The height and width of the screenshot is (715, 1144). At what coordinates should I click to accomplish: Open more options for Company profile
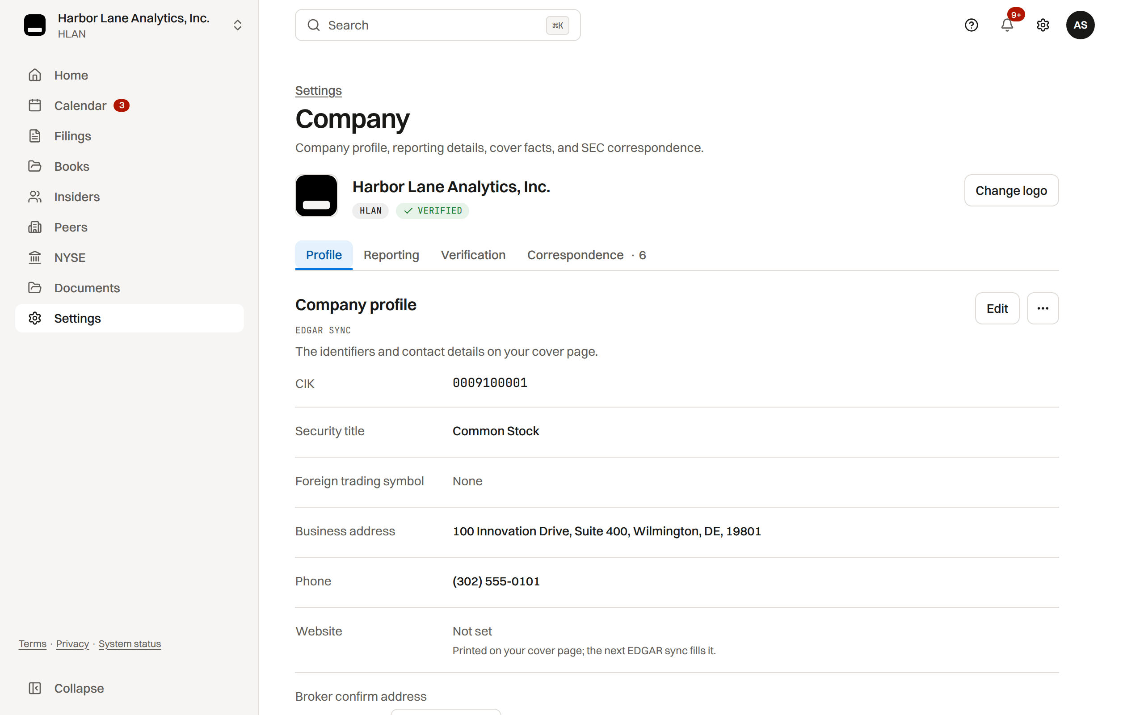(x=1043, y=308)
